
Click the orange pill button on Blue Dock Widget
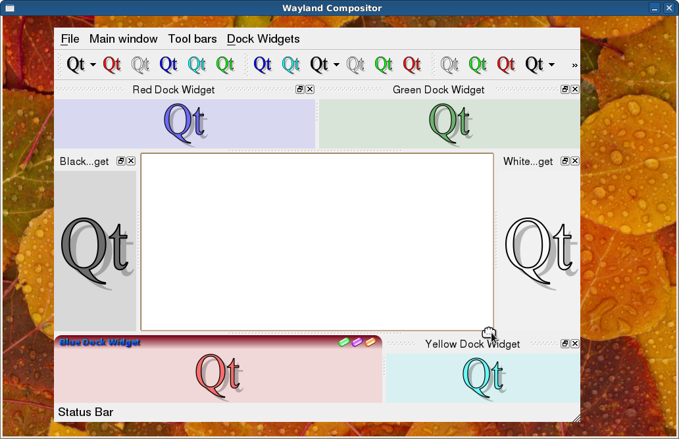(x=370, y=342)
